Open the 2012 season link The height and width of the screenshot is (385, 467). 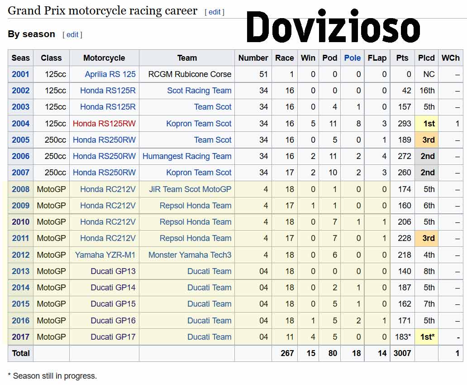click(x=20, y=255)
